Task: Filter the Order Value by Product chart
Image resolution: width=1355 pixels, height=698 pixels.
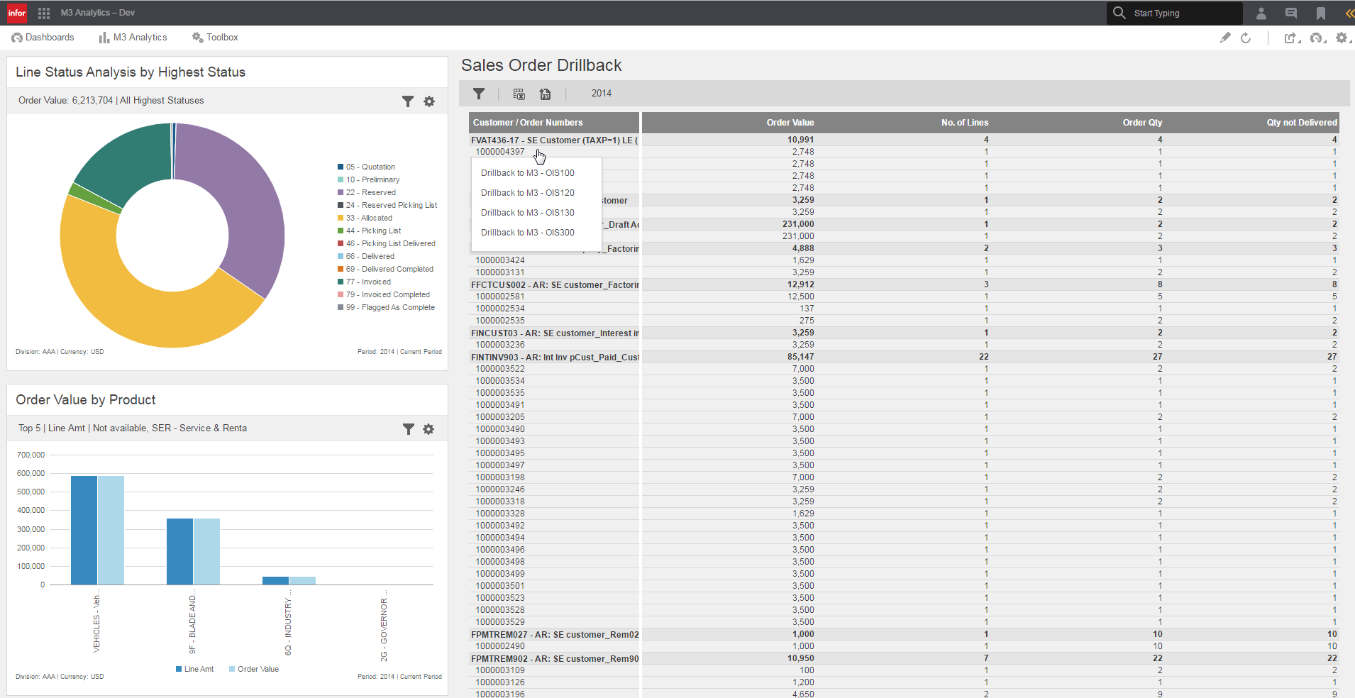Action: [408, 429]
